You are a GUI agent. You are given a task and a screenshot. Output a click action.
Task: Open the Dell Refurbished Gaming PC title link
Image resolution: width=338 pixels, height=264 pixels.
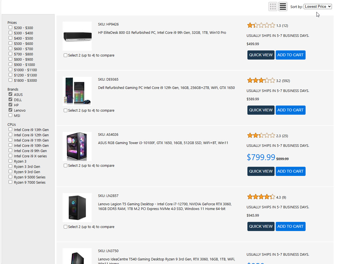tap(166, 88)
